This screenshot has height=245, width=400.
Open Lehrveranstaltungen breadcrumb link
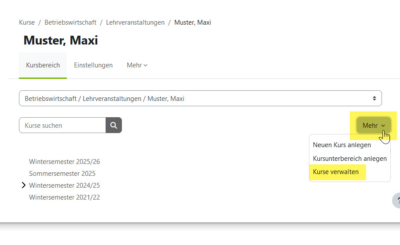pyautogui.click(x=135, y=22)
